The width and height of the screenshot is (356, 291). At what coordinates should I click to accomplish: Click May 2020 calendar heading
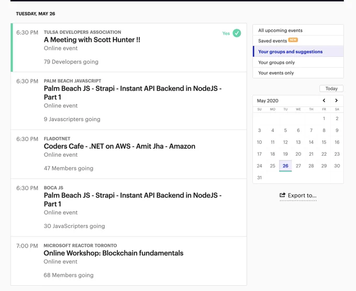coord(268,101)
